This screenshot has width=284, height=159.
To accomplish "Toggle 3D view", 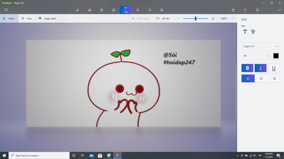I will point(163,18).
